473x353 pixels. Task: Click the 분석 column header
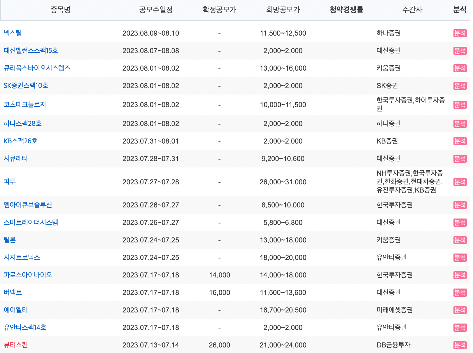click(x=460, y=10)
